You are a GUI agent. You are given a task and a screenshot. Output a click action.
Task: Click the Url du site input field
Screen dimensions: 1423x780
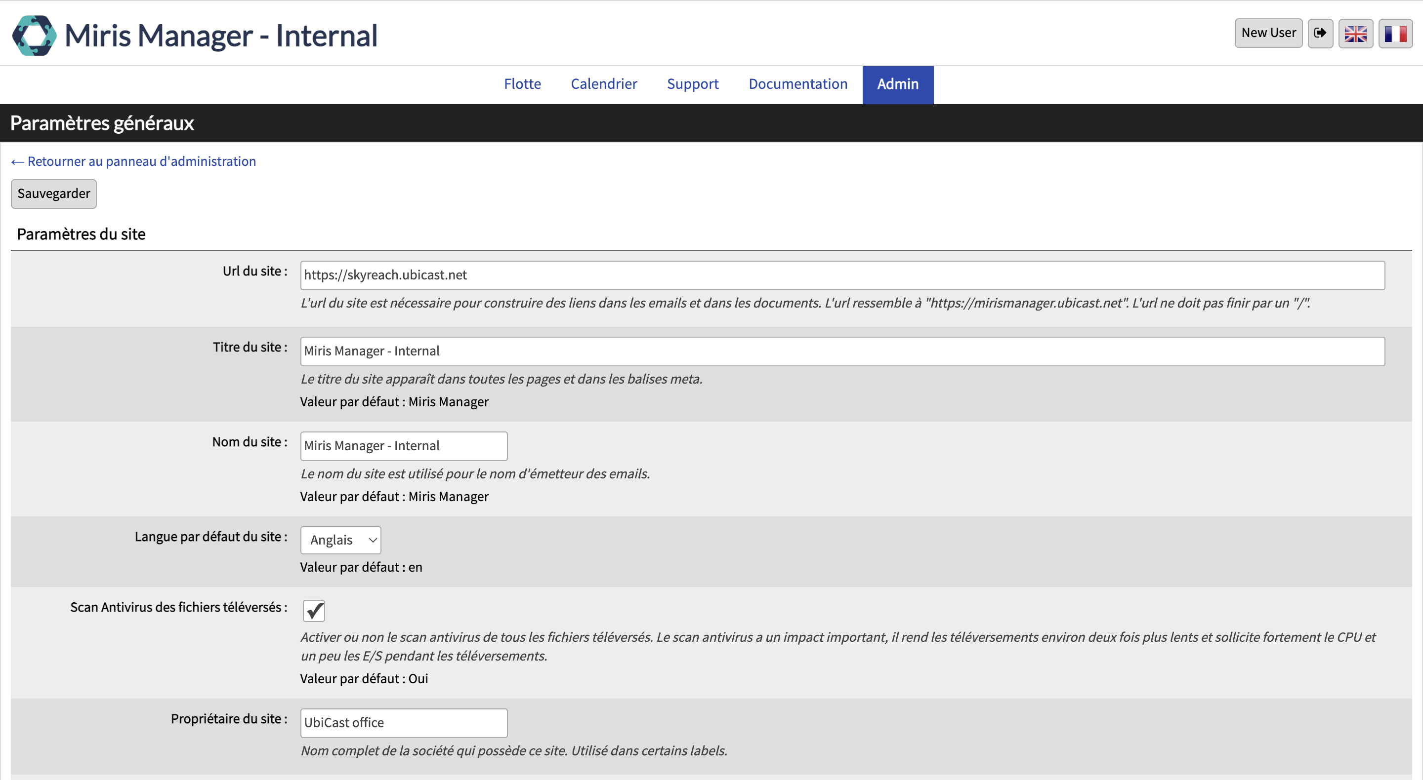[x=842, y=275]
